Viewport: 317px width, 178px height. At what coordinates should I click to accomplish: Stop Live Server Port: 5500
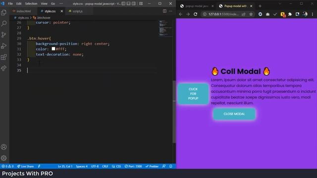(x=133, y=166)
